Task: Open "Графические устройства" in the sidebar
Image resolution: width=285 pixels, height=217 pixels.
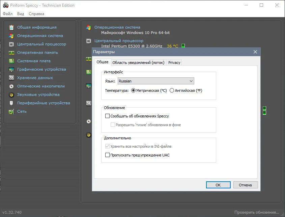Action: (x=41, y=69)
